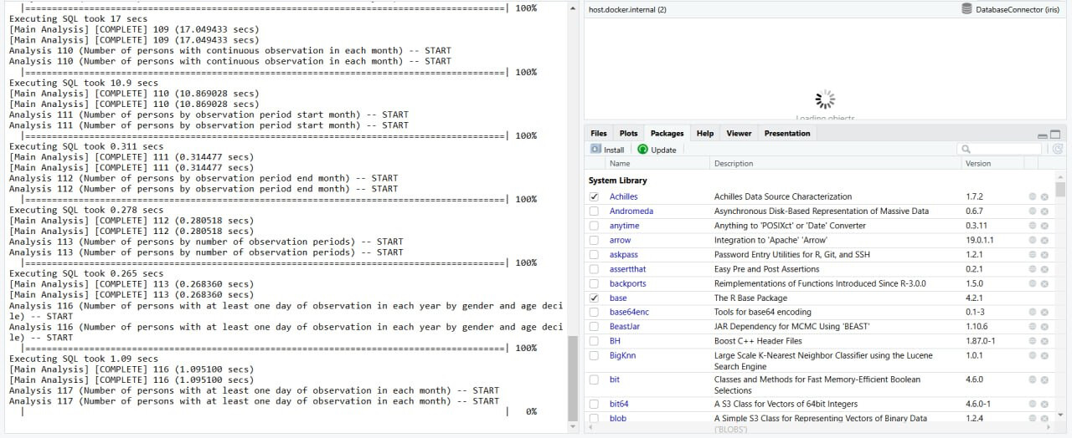Click the magnifier icon in package search
Screen dimensions: 1072x438
click(x=966, y=150)
